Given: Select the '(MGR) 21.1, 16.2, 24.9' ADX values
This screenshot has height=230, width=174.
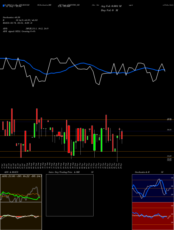Looking at the screenshot, I should pos(37,29).
